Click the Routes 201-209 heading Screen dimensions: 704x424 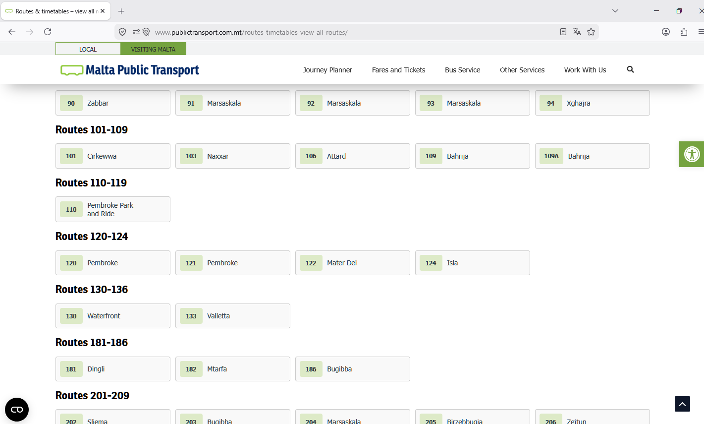tap(92, 396)
